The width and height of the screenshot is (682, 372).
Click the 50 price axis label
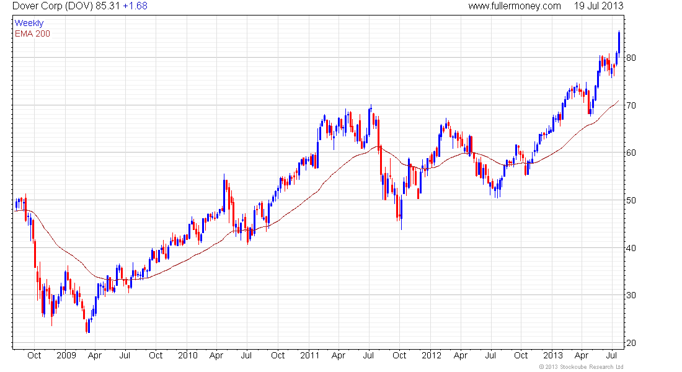[631, 201]
